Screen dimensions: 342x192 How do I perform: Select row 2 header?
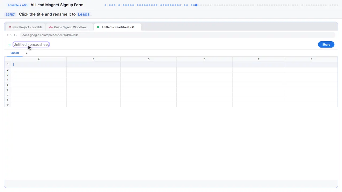pyautogui.click(x=8, y=70)
